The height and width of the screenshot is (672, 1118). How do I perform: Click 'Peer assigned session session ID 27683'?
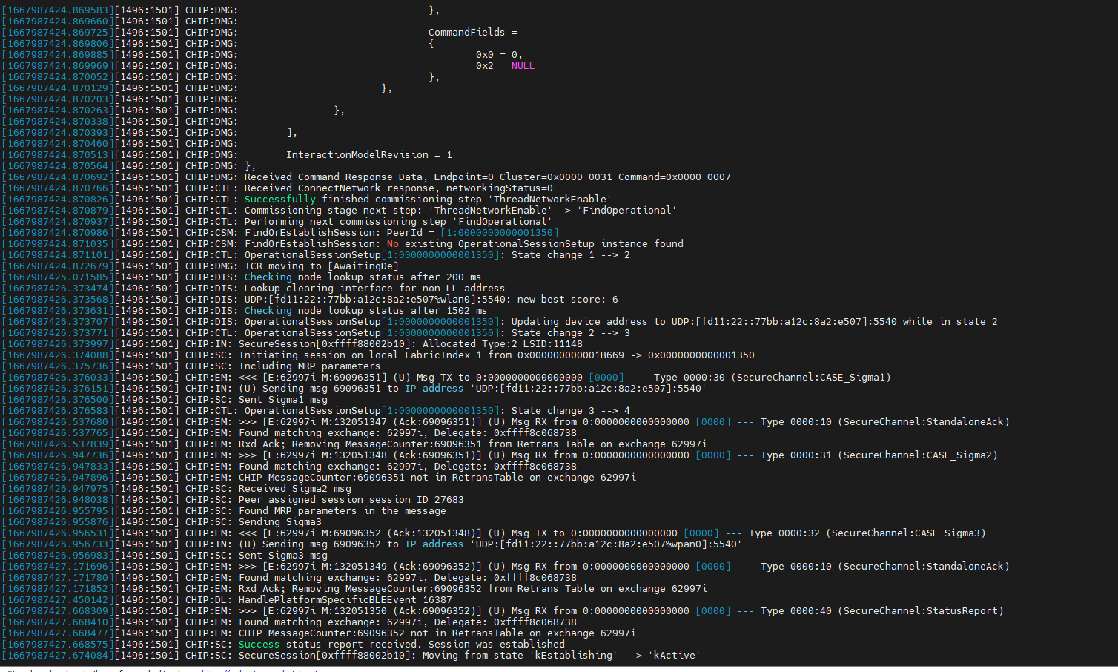(351, 500)
